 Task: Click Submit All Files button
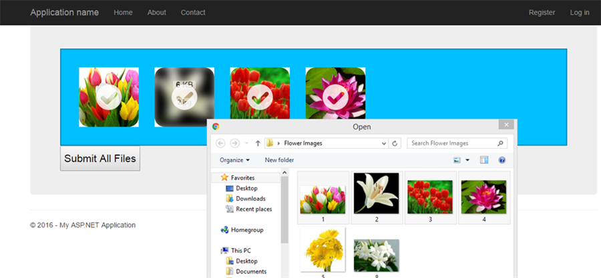(x=100, y=158)
